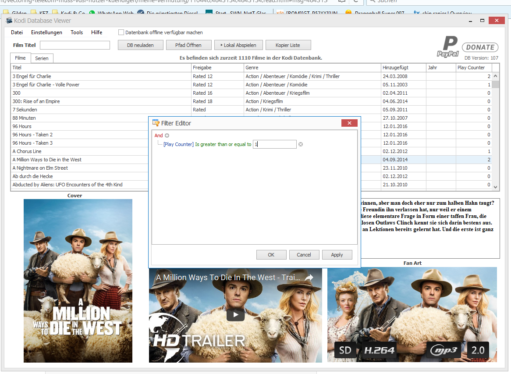Click the movie cover poster image
This screenshot has height=374, width=511.
pos(78,281)
